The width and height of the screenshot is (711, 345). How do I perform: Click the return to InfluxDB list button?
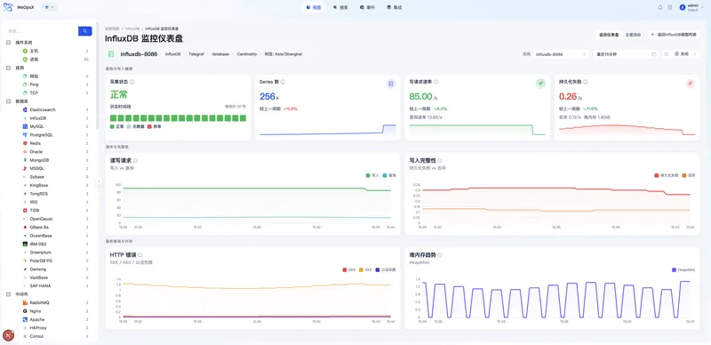pyautogui.click(x=674, y=35)
